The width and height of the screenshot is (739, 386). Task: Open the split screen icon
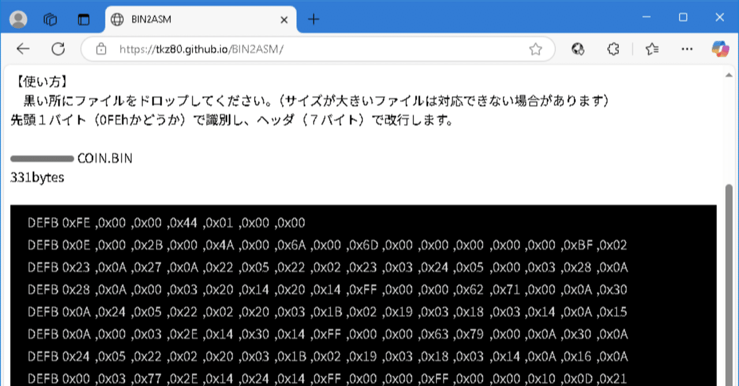[x=84, y=19]
